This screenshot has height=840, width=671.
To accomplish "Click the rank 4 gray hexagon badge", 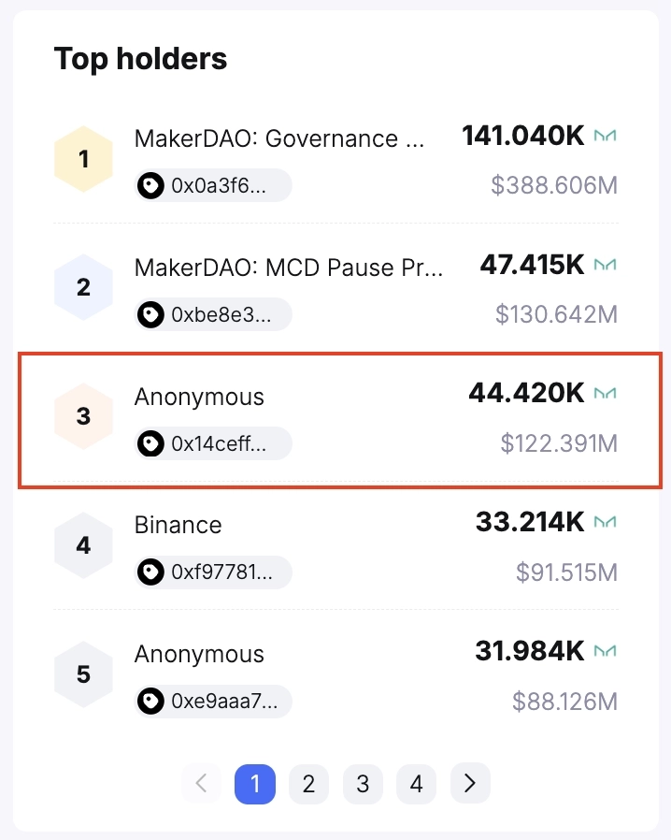I will (x=83, y=544).
